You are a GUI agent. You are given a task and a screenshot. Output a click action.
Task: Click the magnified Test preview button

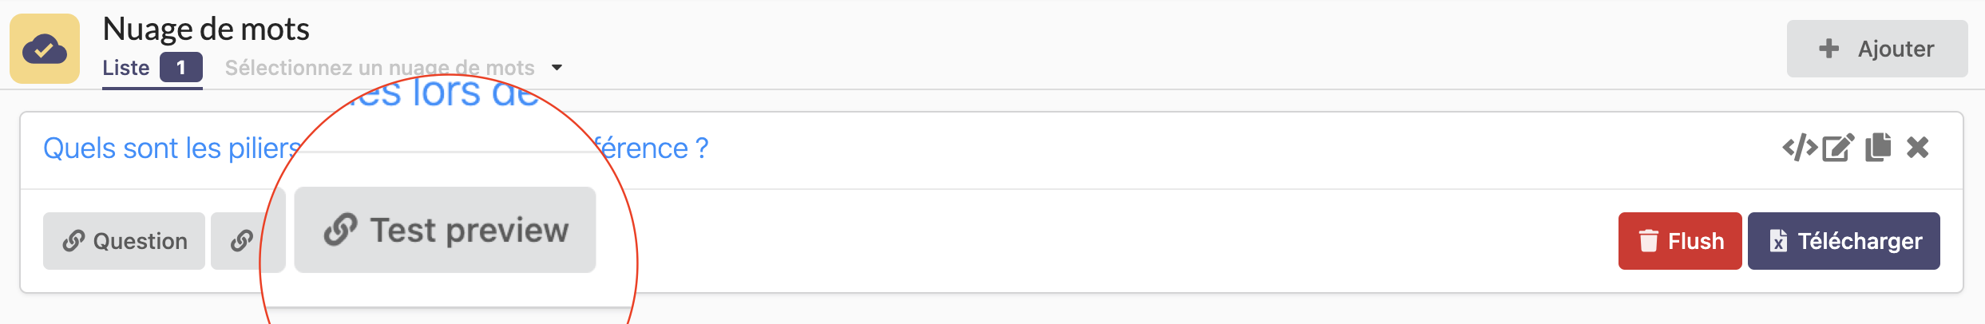tap(445, 230)
